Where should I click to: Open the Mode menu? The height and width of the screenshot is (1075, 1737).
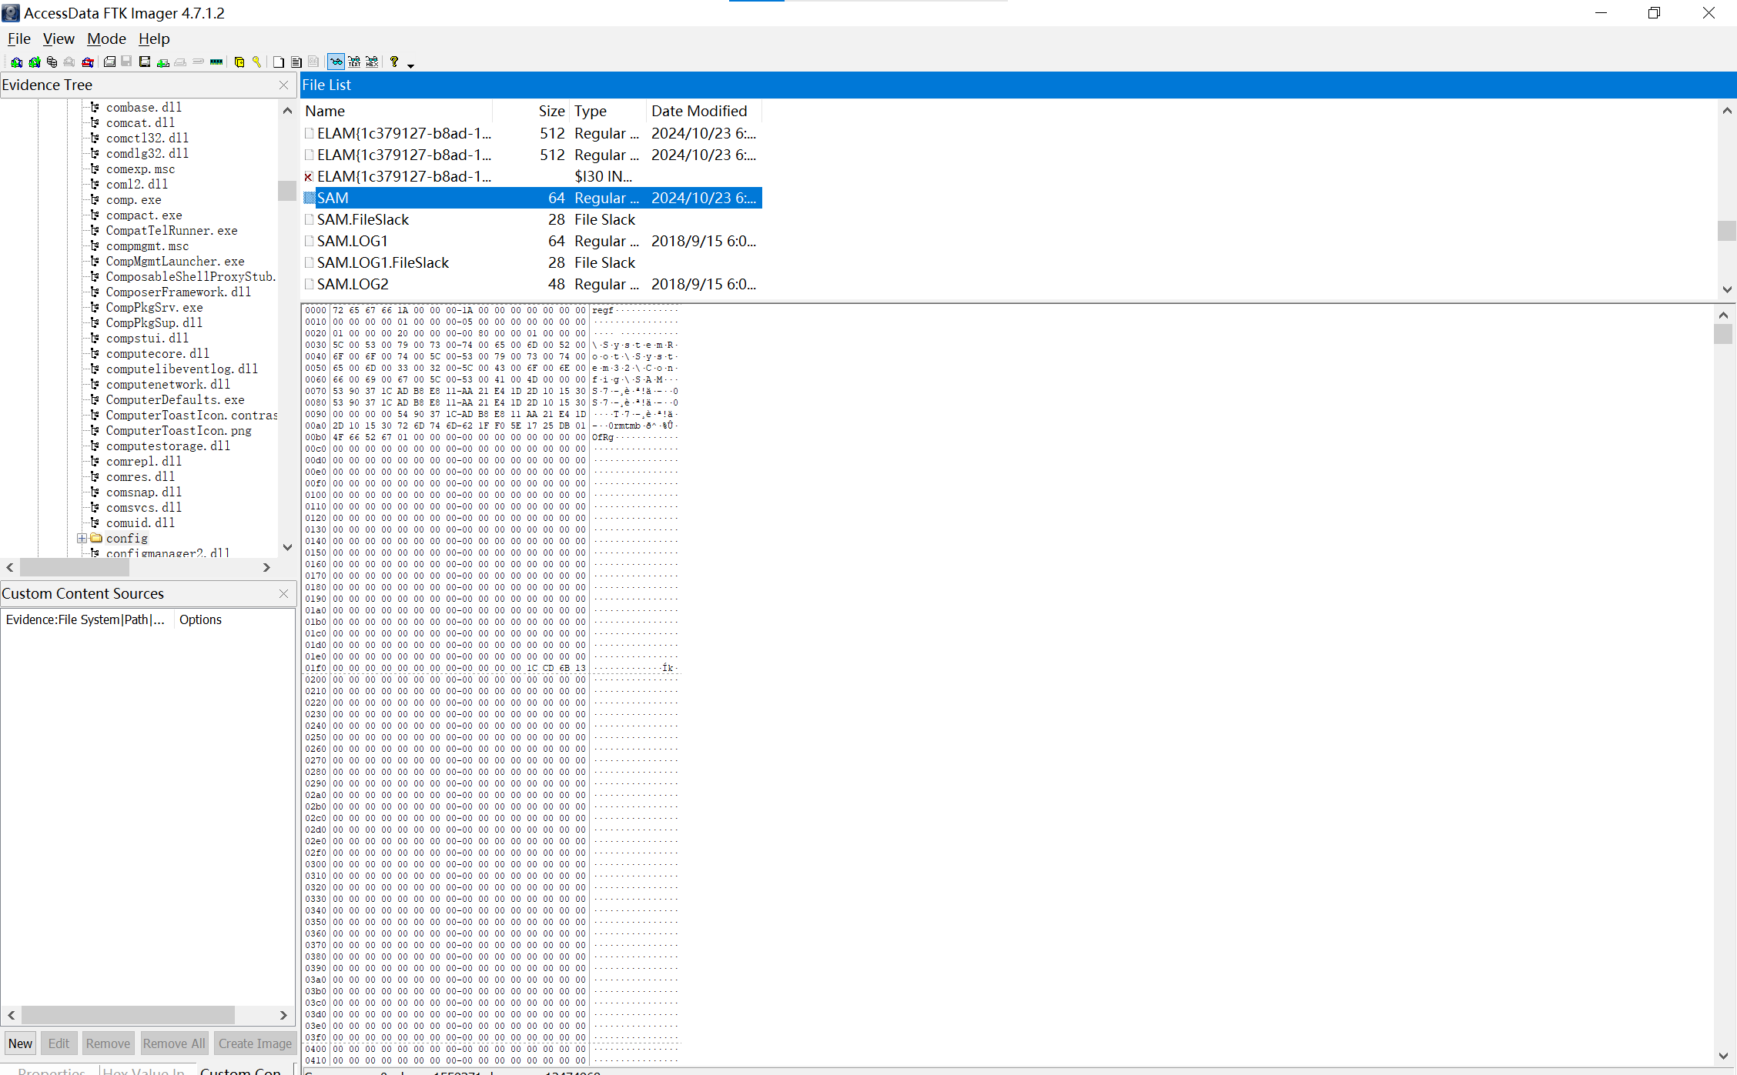(106, 38)
